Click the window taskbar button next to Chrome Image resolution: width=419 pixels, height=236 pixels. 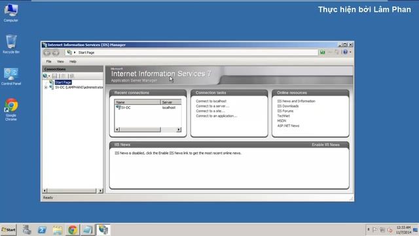tap(88, 230)
